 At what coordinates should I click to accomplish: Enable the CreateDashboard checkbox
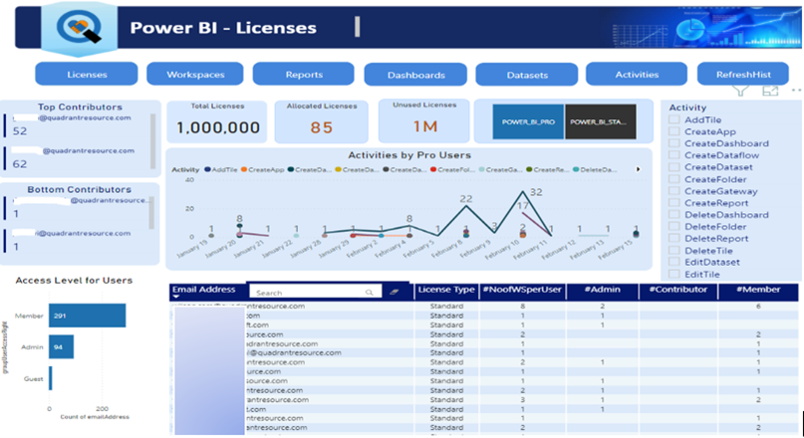click(x=674, y=143)
